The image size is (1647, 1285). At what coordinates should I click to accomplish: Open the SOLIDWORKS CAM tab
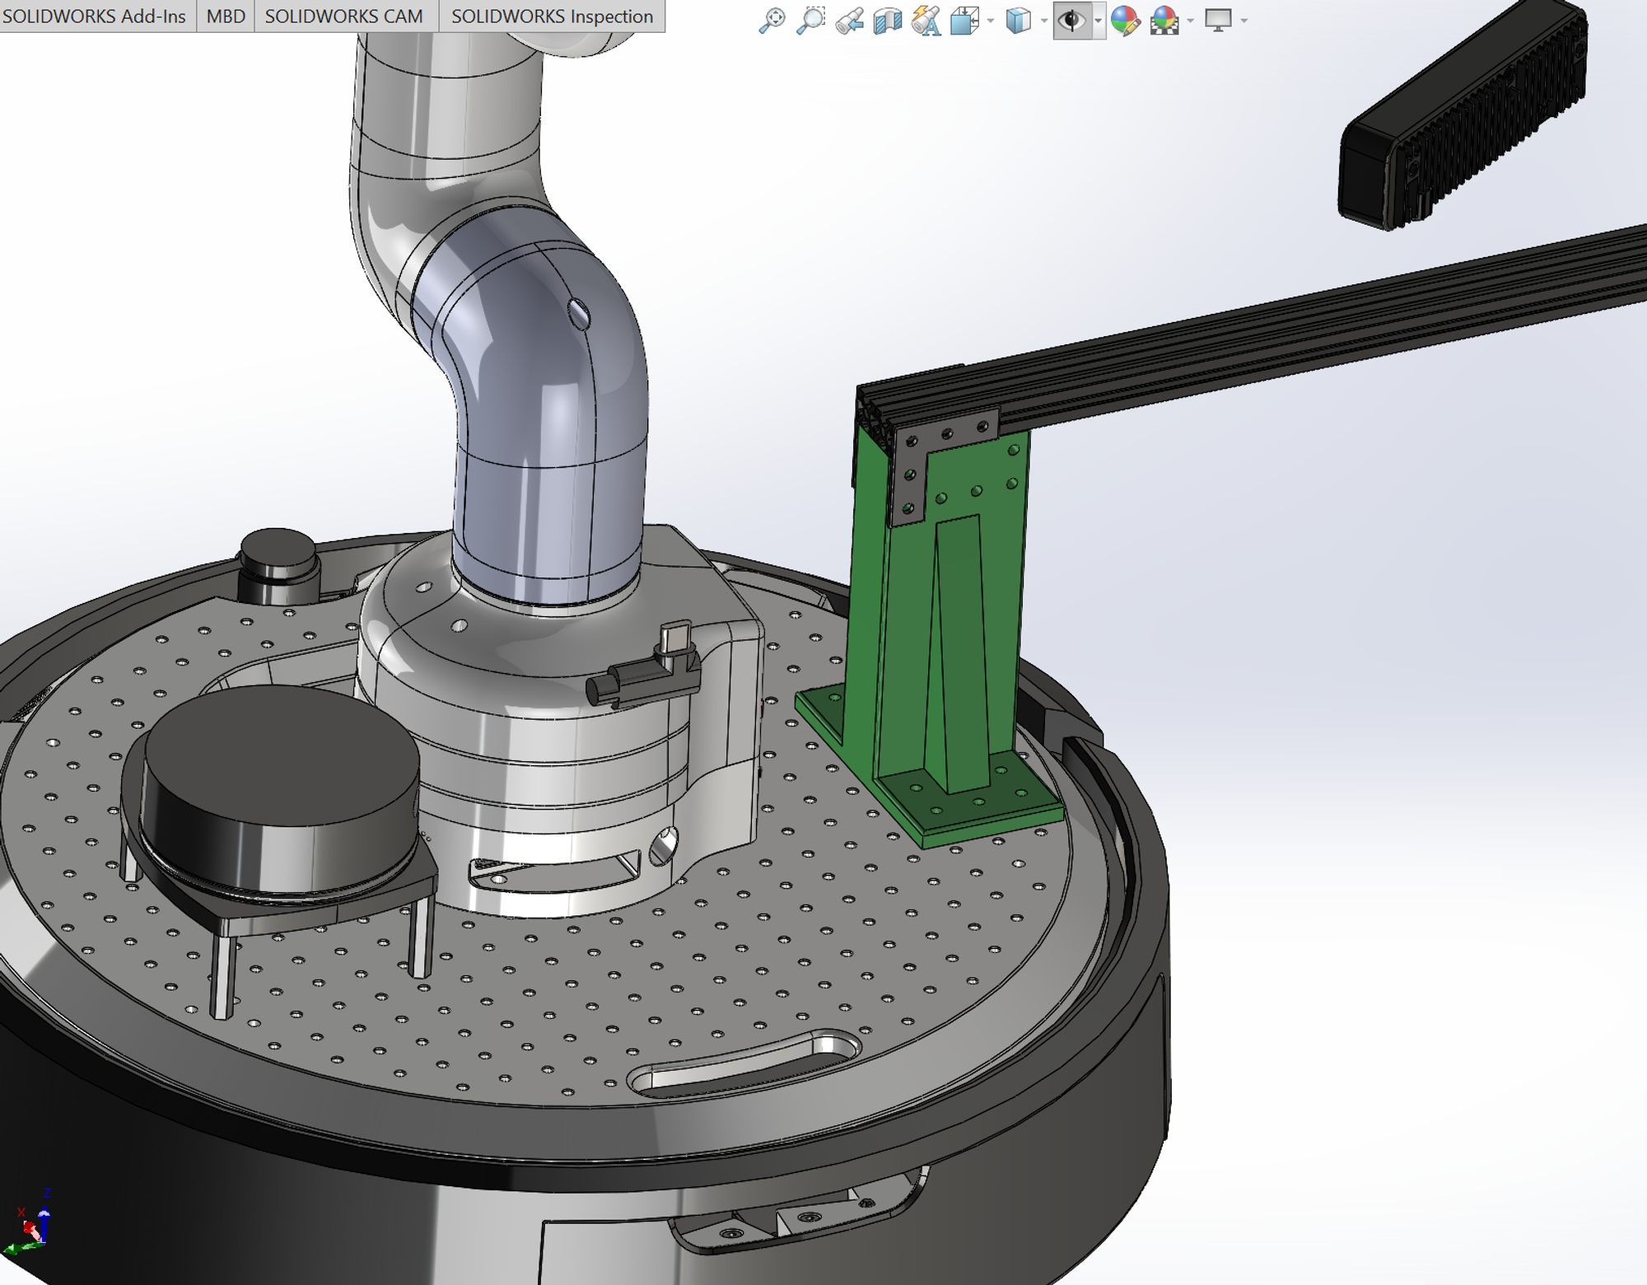pyautogui.click(x=346, y=16)
